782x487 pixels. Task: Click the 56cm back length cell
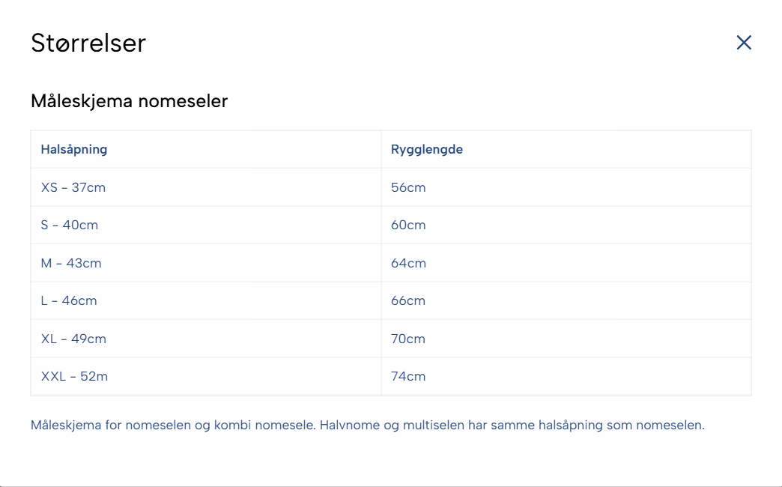pos(408,187)
